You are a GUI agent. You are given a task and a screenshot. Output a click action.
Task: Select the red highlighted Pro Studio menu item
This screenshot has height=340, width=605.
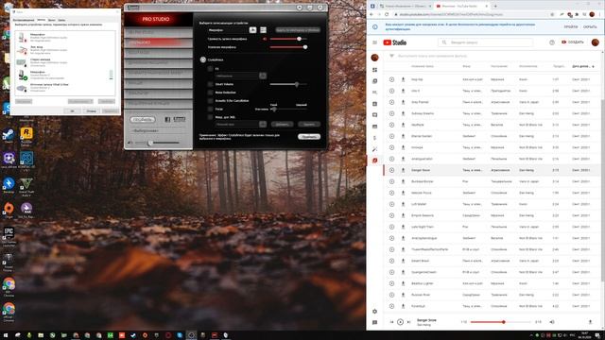click(x=158, y=42)
